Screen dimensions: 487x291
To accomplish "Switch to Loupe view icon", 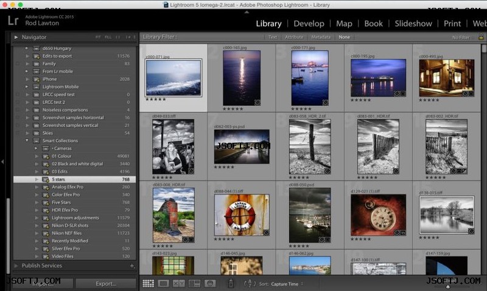I will coord(164,284).
